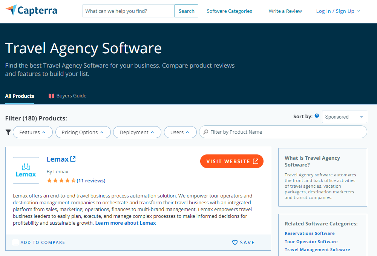Click the Visit Website button

[232, 161]
